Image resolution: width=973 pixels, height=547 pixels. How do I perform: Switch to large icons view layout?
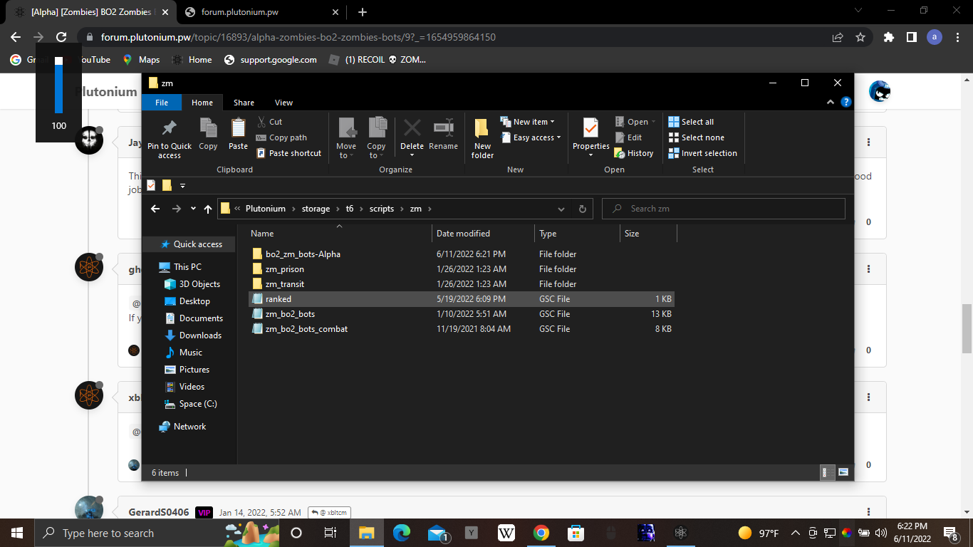pyautogui.click(x=843, y=472)
